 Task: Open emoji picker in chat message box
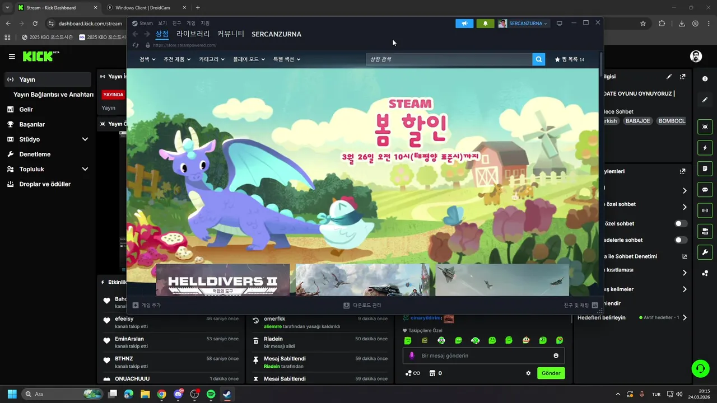tap(556, 355)
